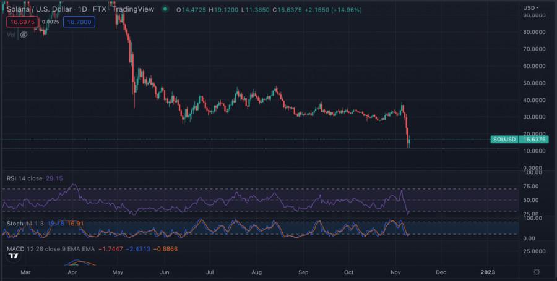Click the Aug label on time axis
Screen dimensions: 557x281
coord(256,272)
